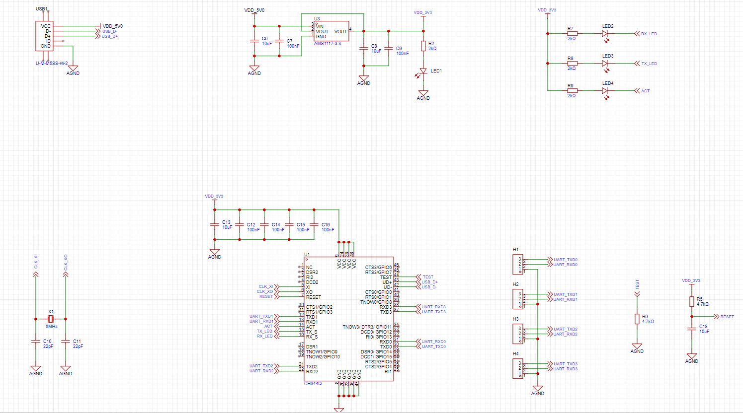Click the "CH344Q" part name text

pyautogui.click(x=313, y=384)
